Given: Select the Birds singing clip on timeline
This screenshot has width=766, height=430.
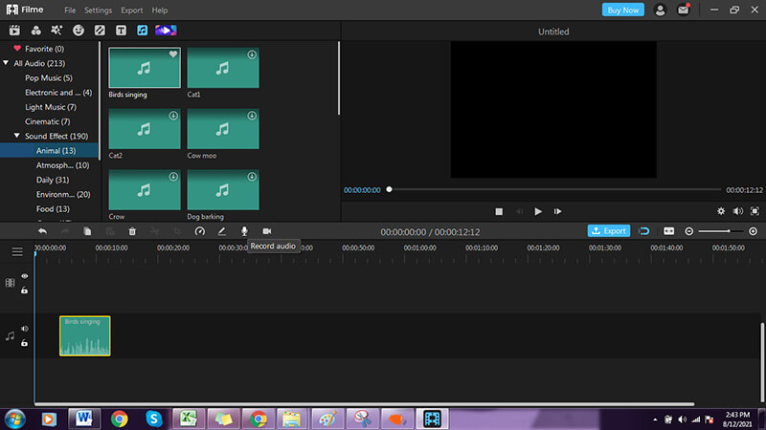Looking at the screenshot, I should click(x=85, y=336).
